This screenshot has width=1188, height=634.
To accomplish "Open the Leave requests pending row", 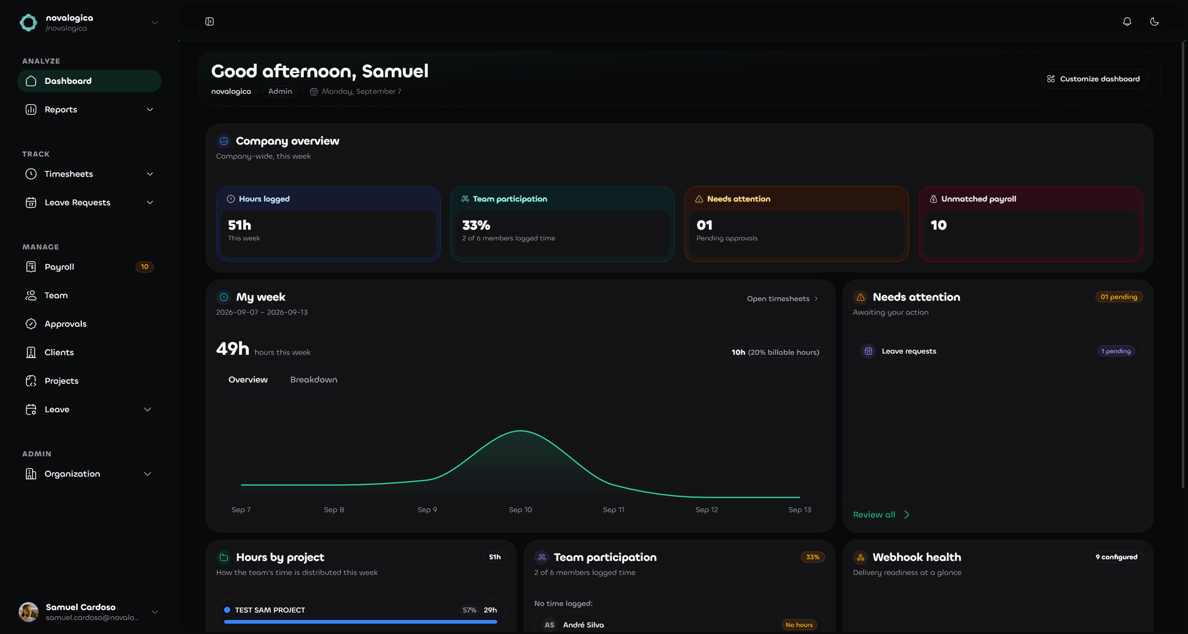I will click(997, 351).
